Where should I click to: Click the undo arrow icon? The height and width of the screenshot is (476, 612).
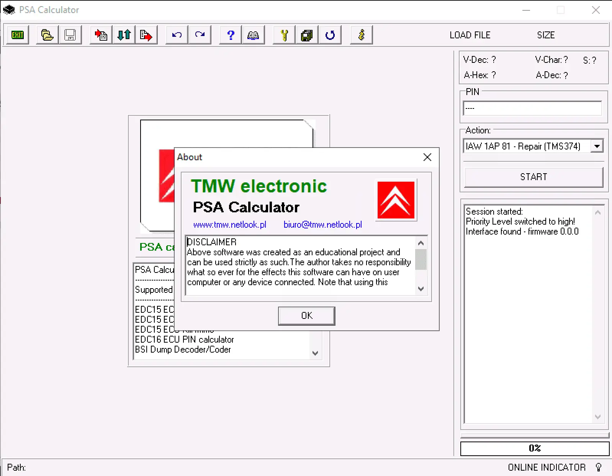(177, 35)
